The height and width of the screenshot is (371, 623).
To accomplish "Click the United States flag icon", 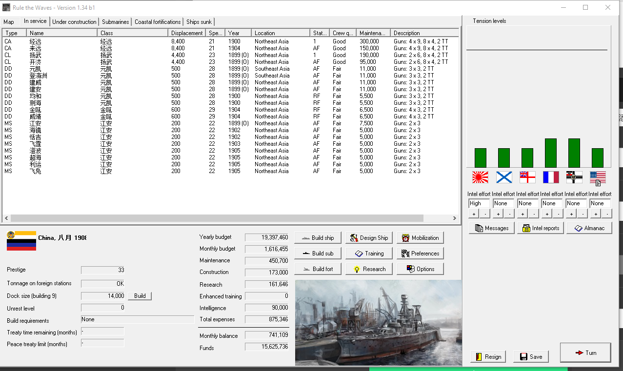I will click(597, 177).
